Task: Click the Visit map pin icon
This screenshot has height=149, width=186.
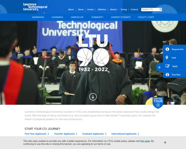Action: click(167, 58)
